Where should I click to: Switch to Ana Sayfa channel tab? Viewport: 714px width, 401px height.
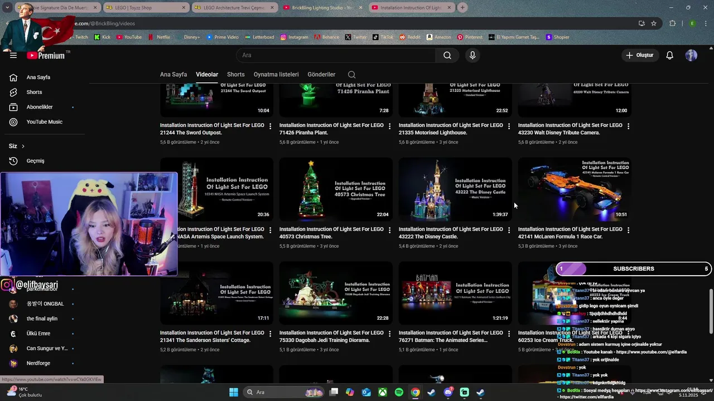click(x=173, y=75)
